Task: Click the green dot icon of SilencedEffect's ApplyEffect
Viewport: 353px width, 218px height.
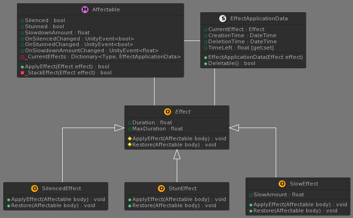Action: 8,200
